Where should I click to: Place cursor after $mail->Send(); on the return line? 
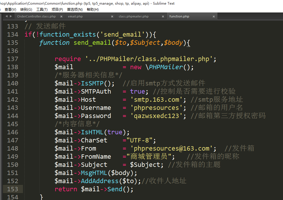click(x=134, y=189)
